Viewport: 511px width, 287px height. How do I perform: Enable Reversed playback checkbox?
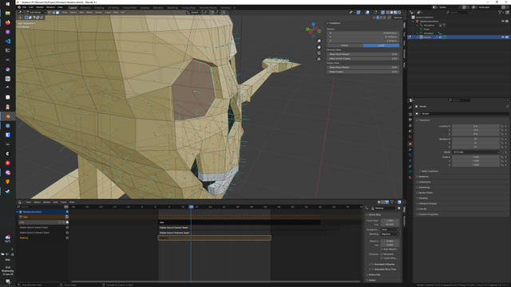click(x=382, y=254)
